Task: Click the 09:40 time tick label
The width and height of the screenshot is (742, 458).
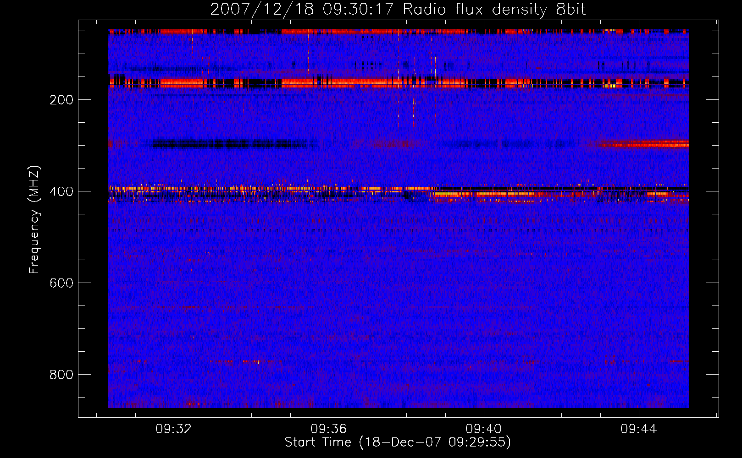Action: pyautogui.click(x=484, y=429)
